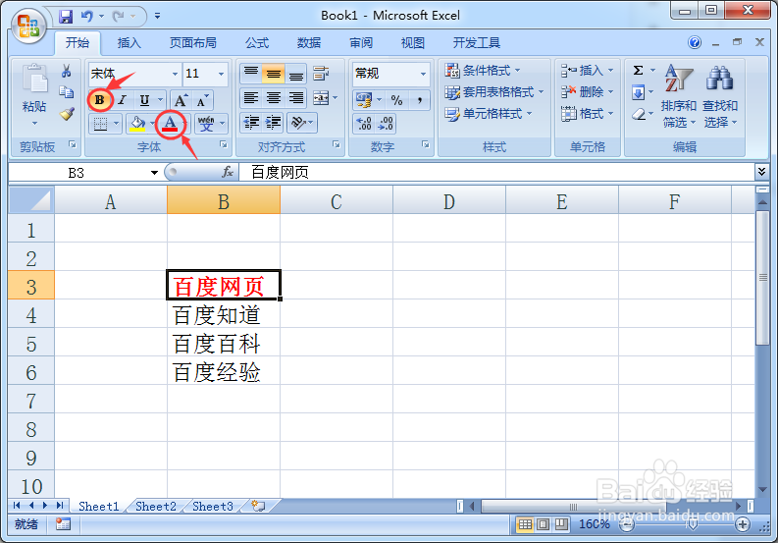This screenshot has height=543, width=778.
Task: Apply yellow fill color bucket
Action: [137, 123]
